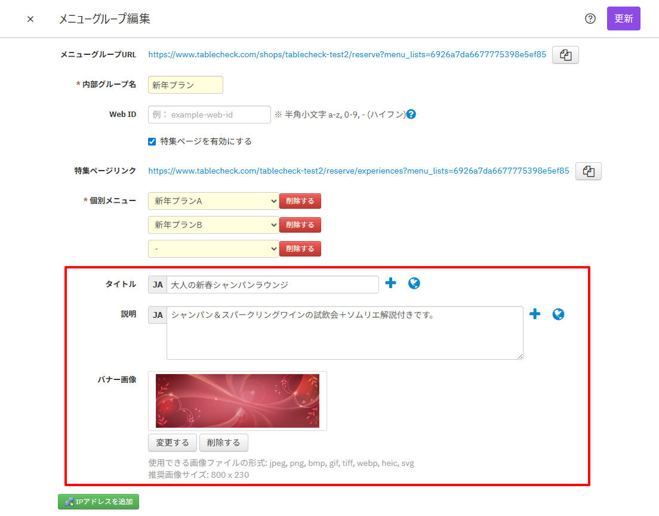
Task: Open the 新年プランA menu dropdown
Action: click(214, 201)
